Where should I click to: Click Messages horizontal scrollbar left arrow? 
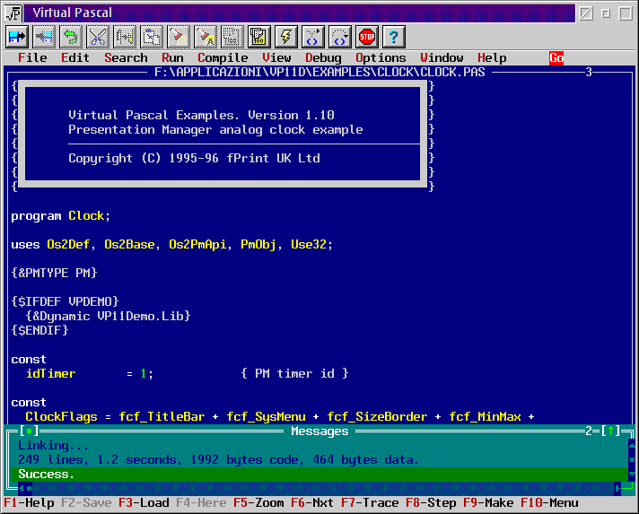click(22, 488)
